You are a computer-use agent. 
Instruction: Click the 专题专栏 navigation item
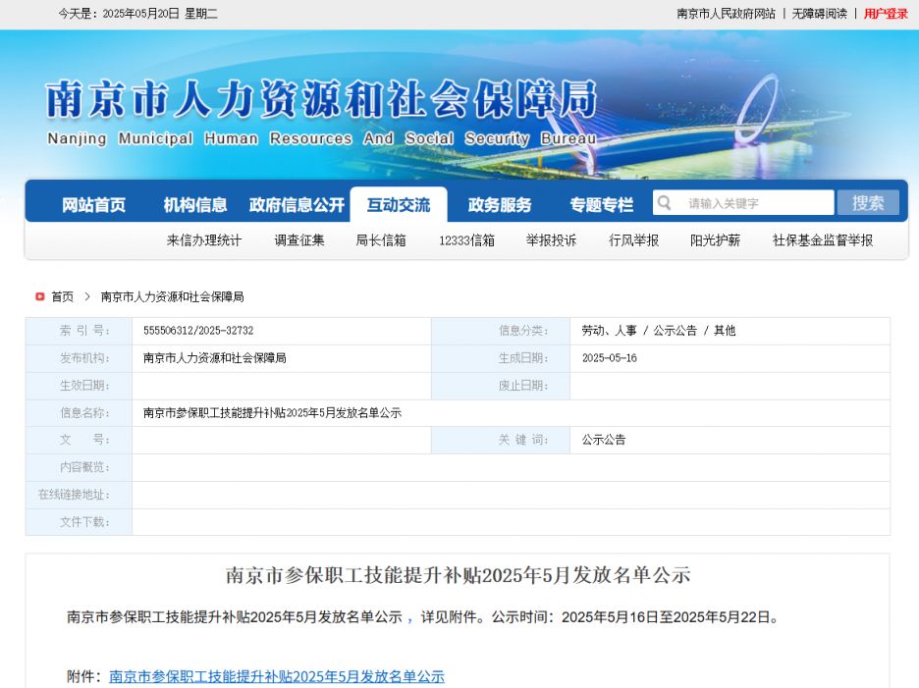(602, 204)
